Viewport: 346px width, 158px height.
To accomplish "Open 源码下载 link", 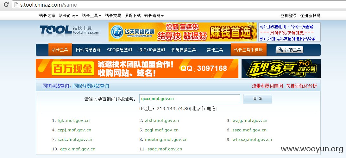I will [x=133, y=16].
